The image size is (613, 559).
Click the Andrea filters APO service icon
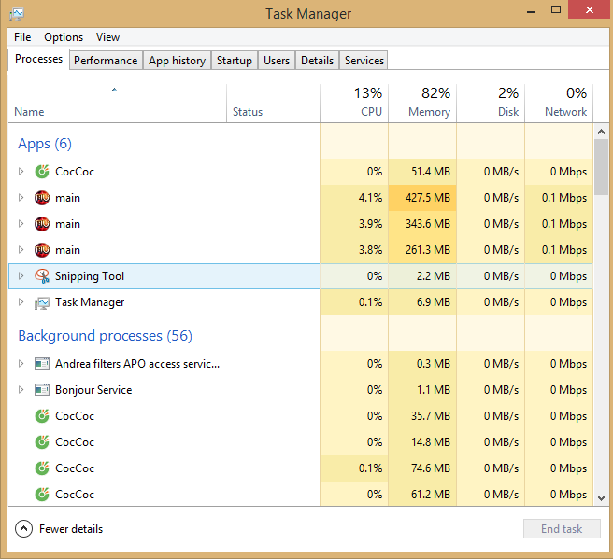(x=42, y=364)
